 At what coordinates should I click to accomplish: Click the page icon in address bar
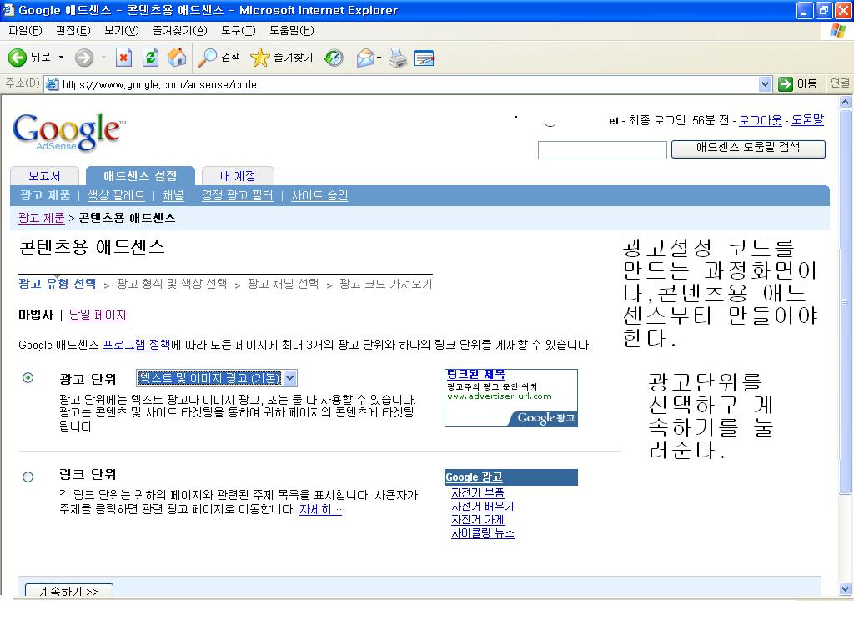(53, 84)
